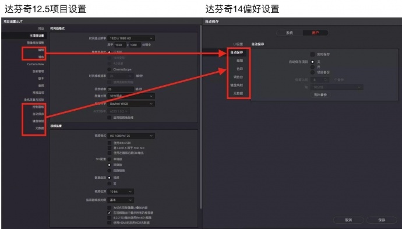
Task: Switch to the 用户 tab in preferences
Action: [315, 33]
